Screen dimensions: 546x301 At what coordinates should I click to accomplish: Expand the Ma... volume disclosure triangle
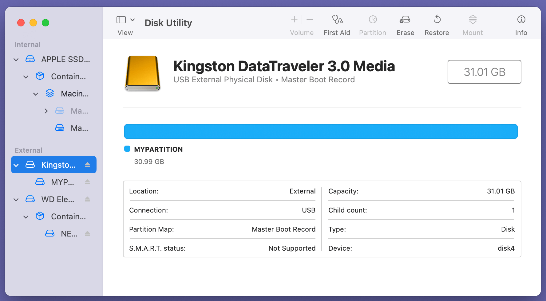click(46, 111)
